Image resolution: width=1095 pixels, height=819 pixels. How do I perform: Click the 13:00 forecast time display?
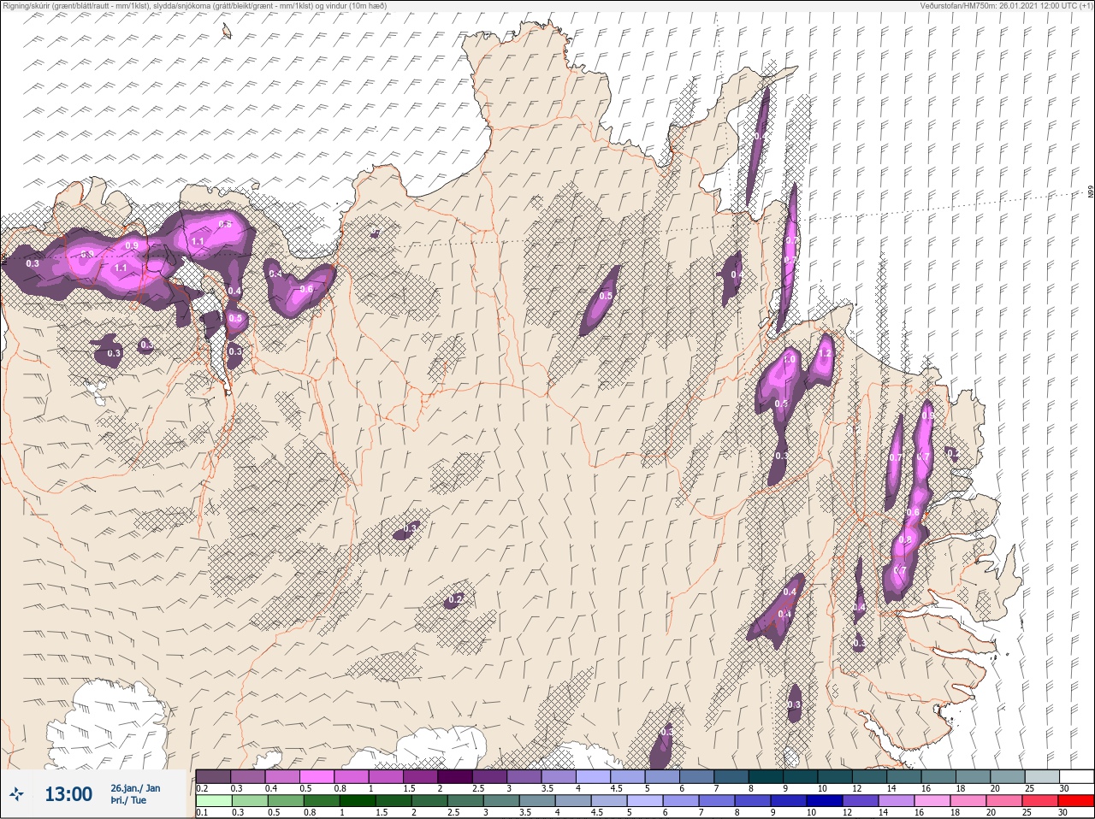point(68,794)
